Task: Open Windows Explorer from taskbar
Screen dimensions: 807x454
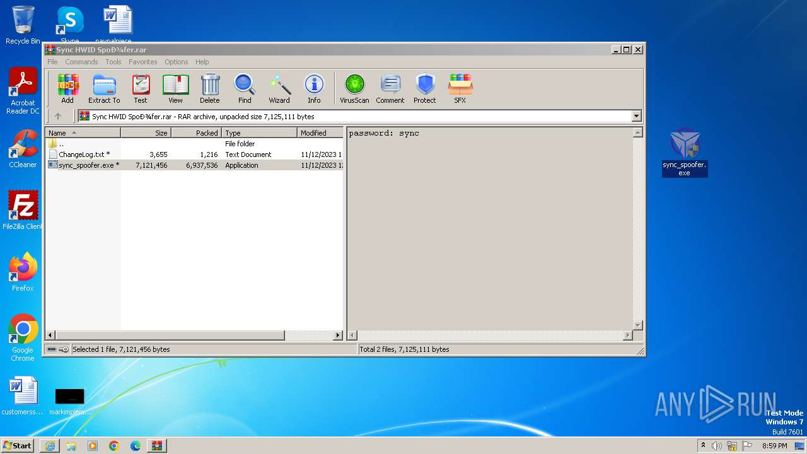Action: pos(71,446)
